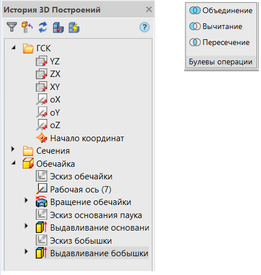Expand the Вращение обечайки operation
Image resolution: width=261 pixels, height=275 pixels.
pos(26,200)
